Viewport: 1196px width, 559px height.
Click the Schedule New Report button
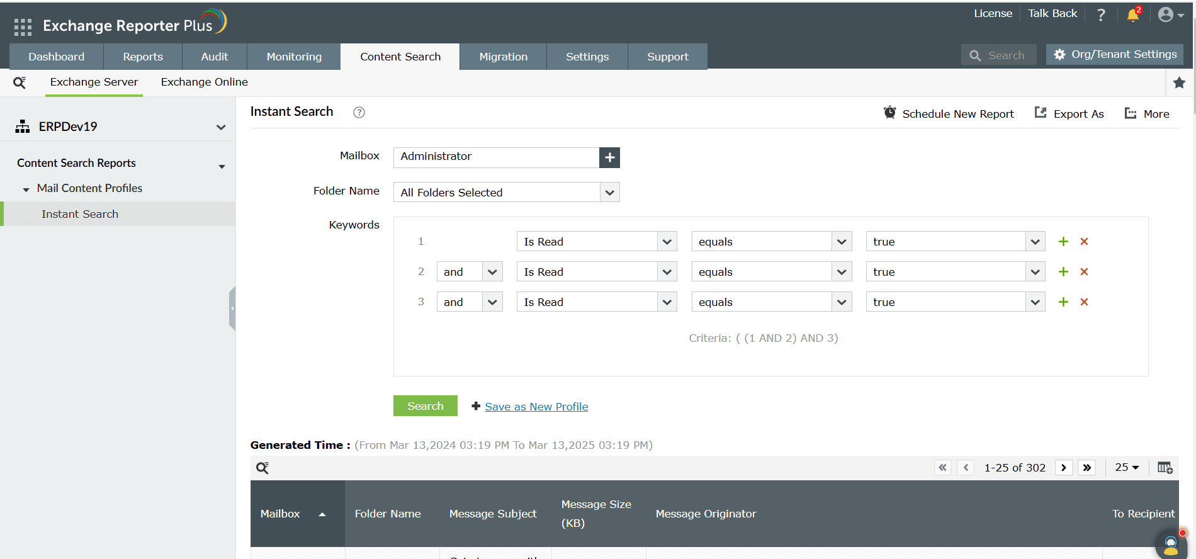point(949,113)
